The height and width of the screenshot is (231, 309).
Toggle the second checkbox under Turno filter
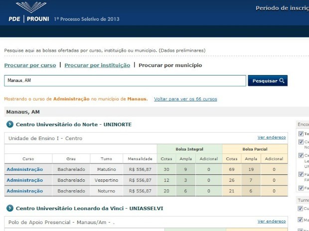tap(301, 220)
